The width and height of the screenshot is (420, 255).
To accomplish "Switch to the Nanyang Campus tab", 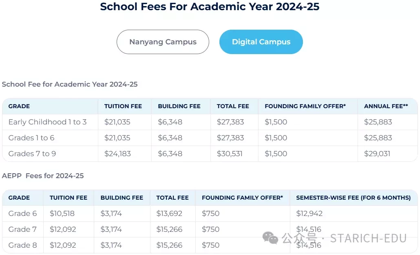I will [163, 42].
